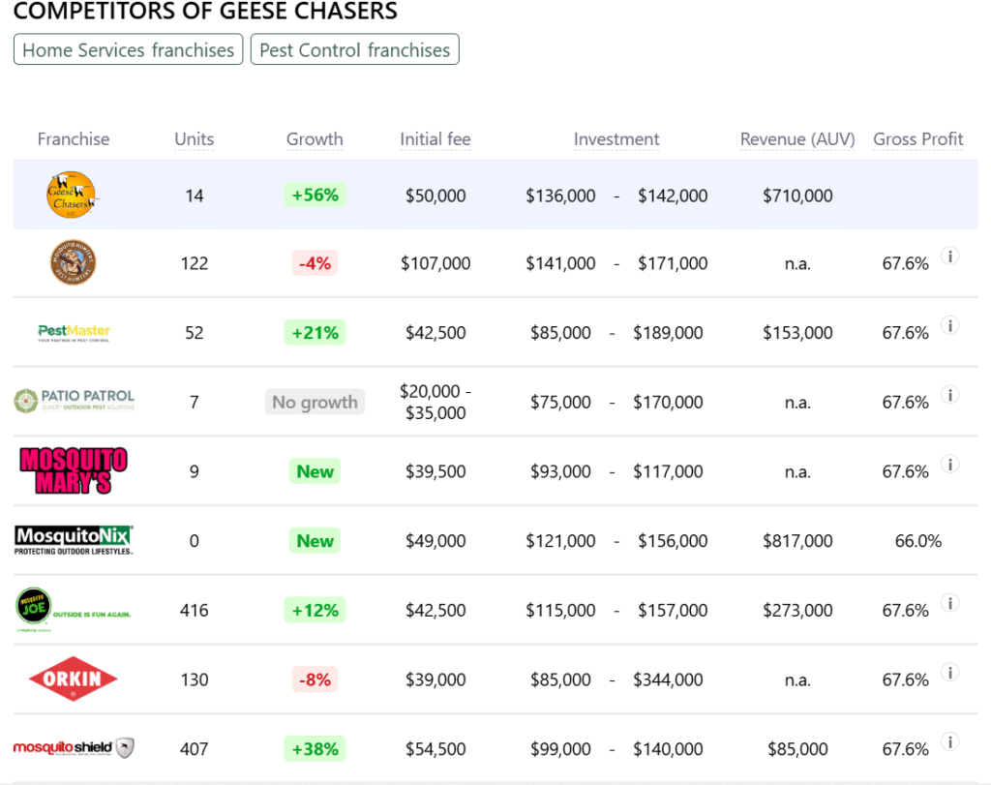Screen dimensions: 991x785
Task: Click the Geese Chasers franchise logo
Action: 72,195
